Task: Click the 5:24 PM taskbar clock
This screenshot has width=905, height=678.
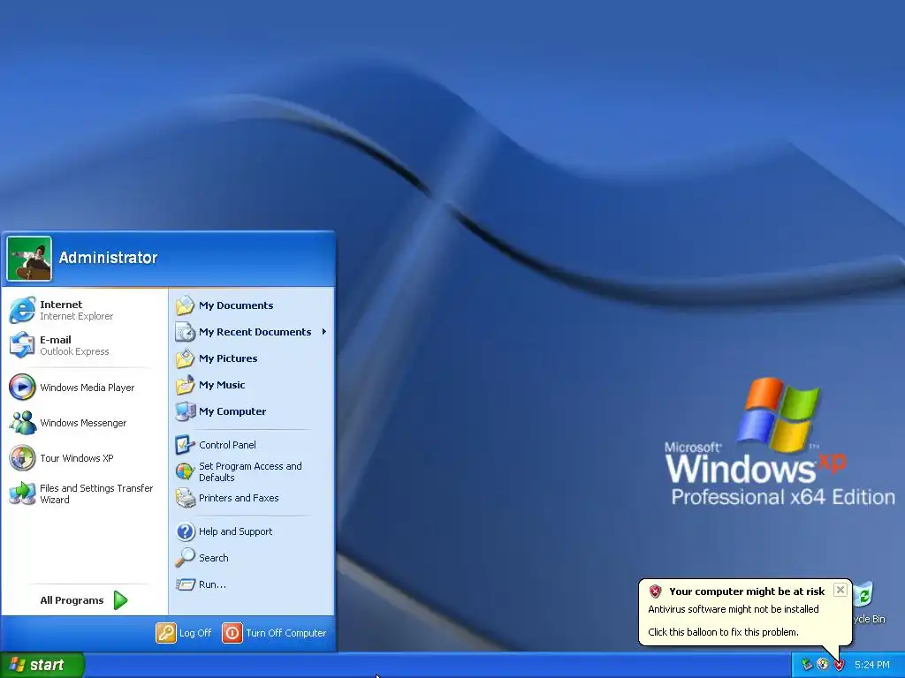Action: click(872, 665)
